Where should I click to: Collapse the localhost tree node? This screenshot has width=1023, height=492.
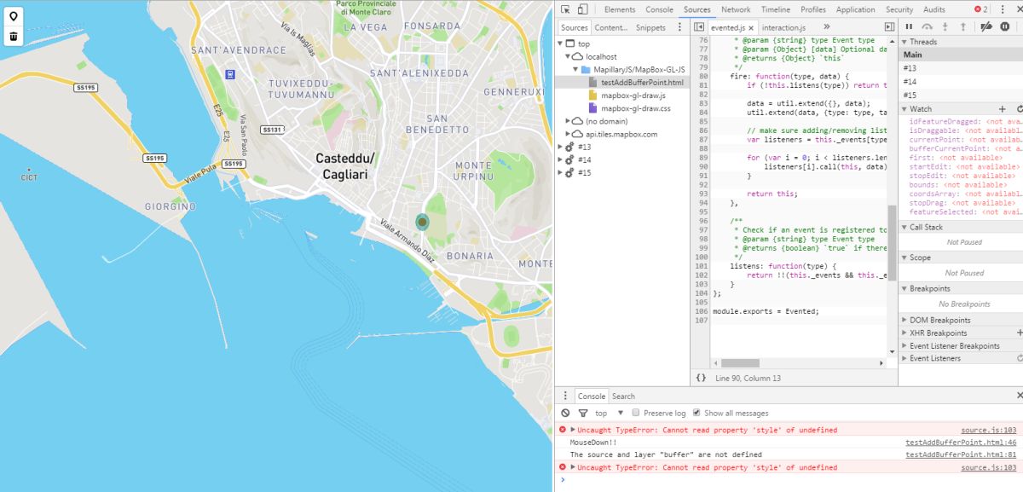pyautogui.click(x=568, y=56)
